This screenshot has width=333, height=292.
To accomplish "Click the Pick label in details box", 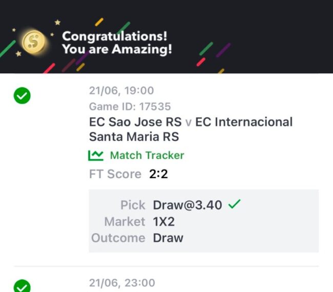I will coord(133,205).
